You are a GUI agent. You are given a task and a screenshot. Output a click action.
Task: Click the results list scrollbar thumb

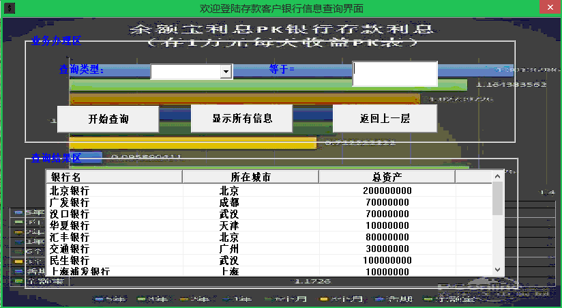click(x=497, y=199)
